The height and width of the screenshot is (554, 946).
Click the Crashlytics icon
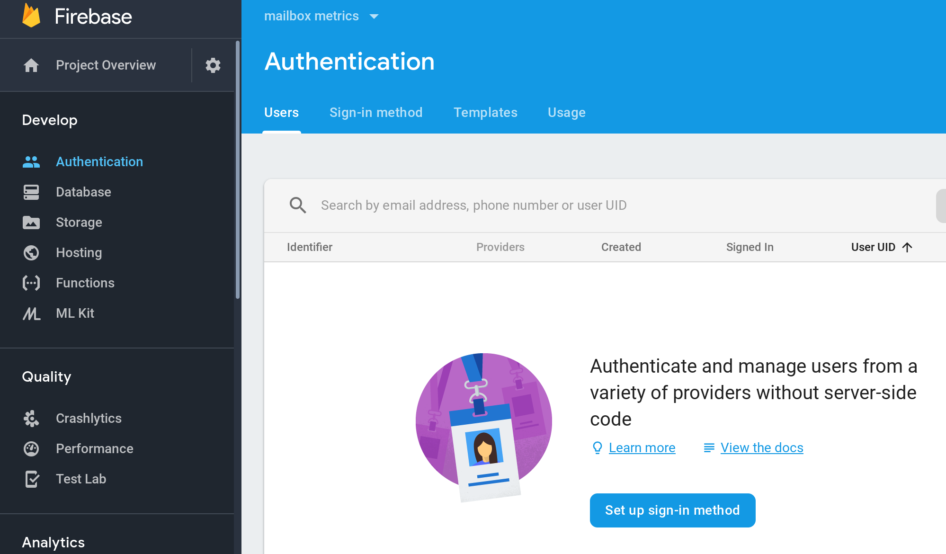(31, 419)
